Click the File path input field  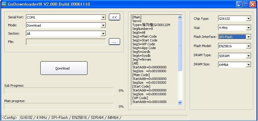(66, 42)
